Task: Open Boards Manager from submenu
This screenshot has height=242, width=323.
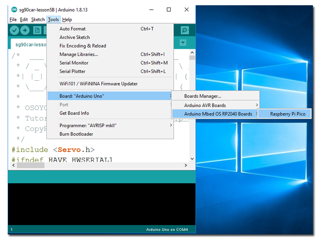Action: point(216,96)
